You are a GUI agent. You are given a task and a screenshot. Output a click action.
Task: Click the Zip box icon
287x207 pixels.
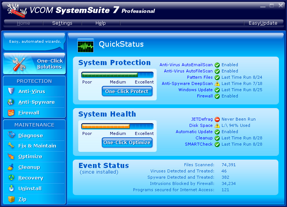click(11, 199)
